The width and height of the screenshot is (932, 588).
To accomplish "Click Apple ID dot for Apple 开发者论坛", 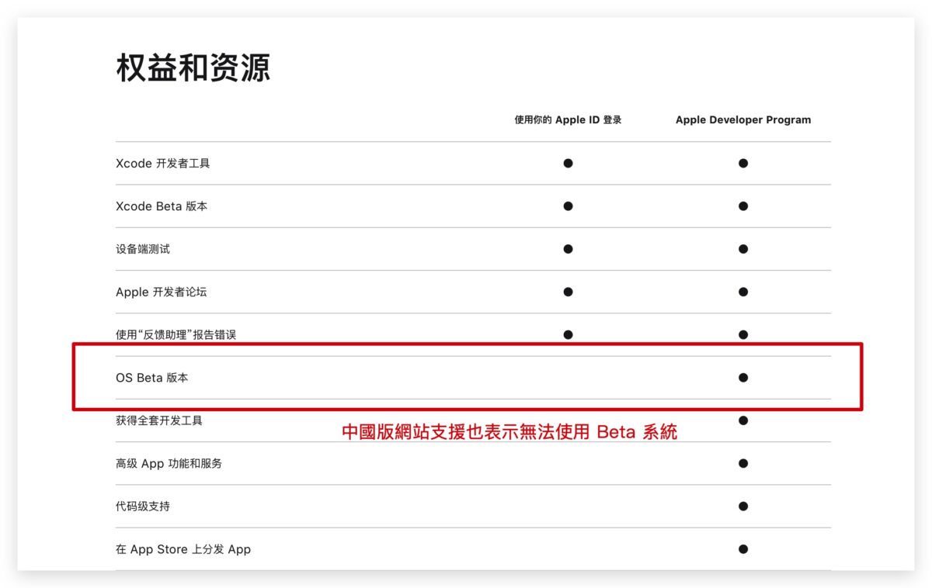I will point(569,292).
